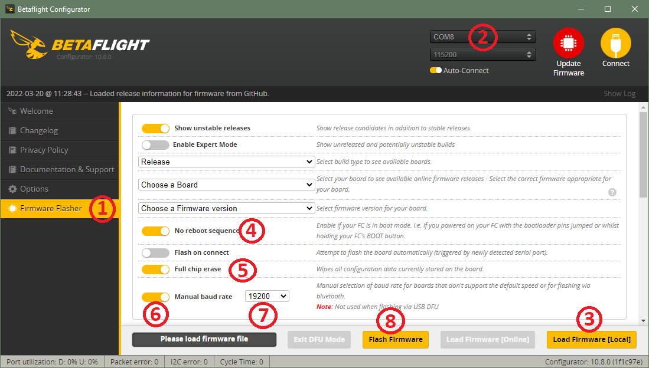Toggle Manual baud rate switch
The image size is (649, 368).
pyautogui.click(x=155, y=297)
